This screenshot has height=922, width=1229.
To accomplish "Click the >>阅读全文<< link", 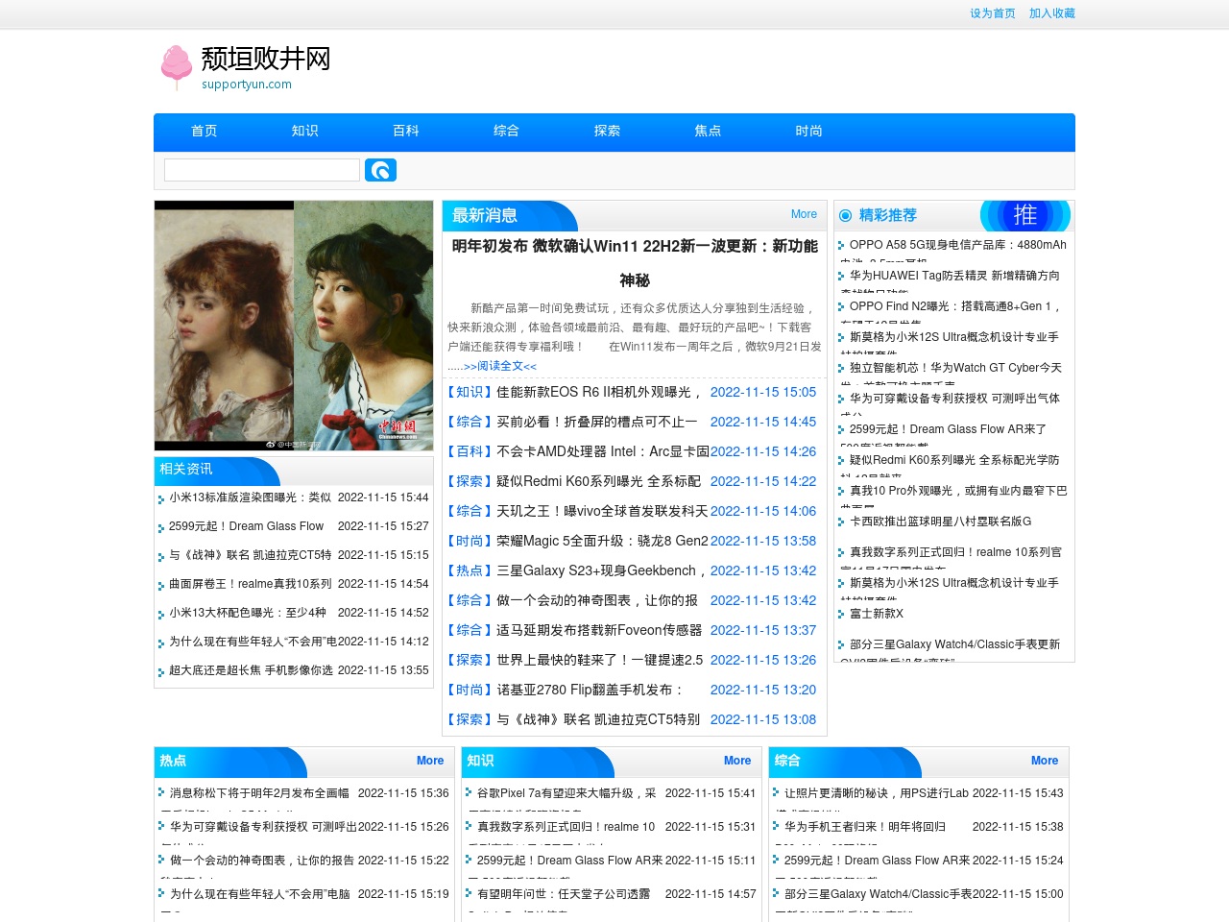I will 500,366.
